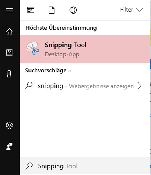Expand arrow beside snipping web suggestion
151x175 pixels.
pos(140,86)
